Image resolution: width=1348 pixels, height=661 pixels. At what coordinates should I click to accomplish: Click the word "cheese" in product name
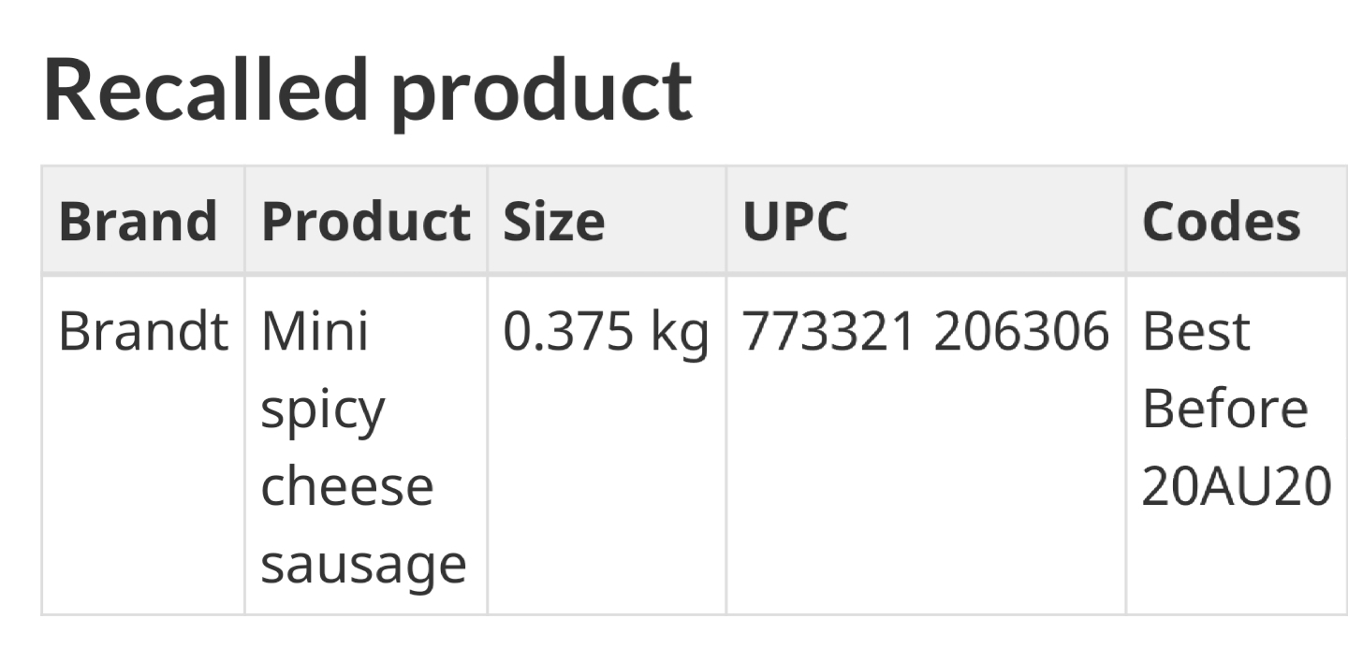point(346,487)
